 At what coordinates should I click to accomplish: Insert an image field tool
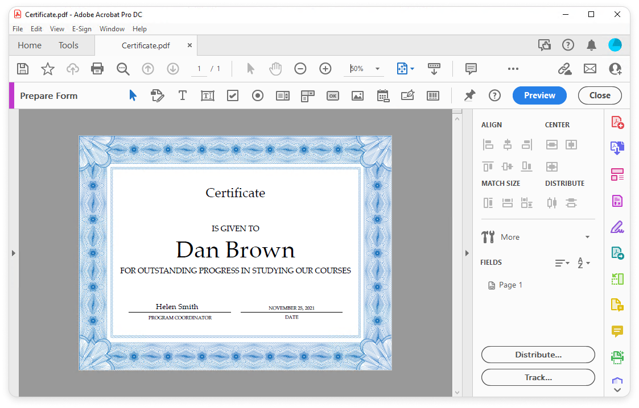pos(357,95)
